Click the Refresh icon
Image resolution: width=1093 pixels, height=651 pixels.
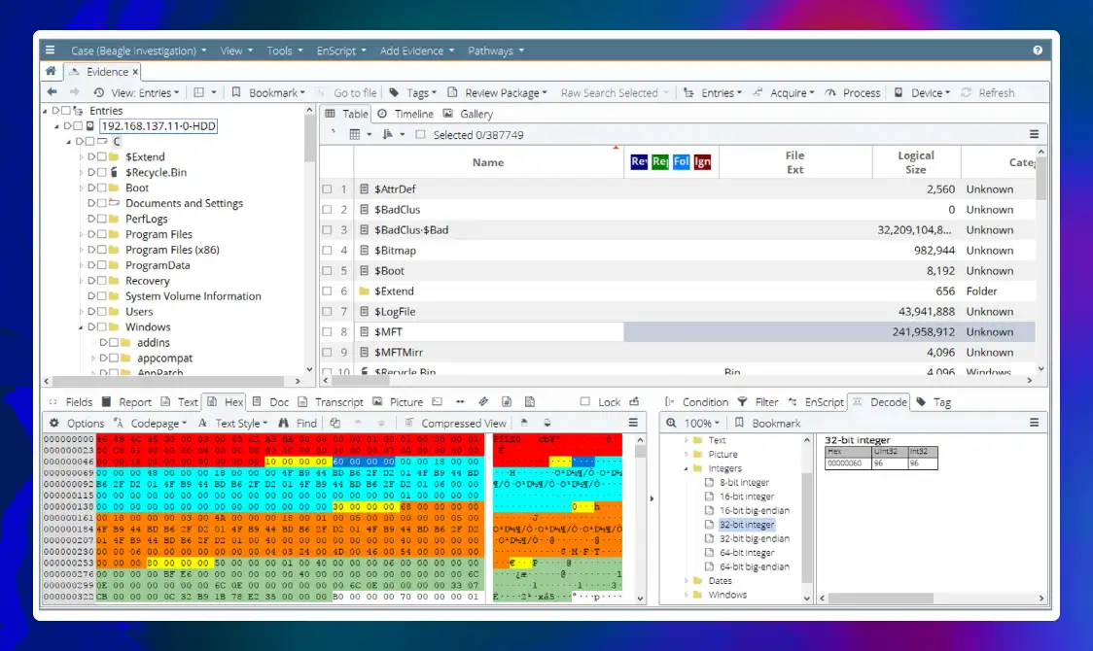click(967, 92)
